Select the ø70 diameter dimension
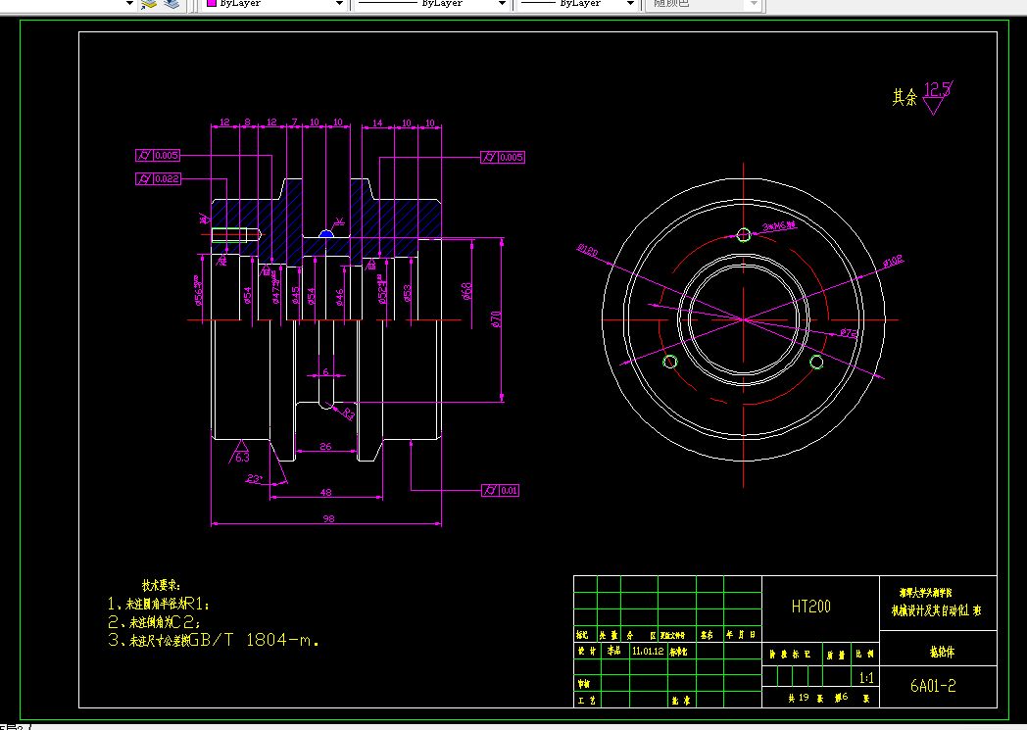The image size is (1027, 730). (x=496, y=319)
